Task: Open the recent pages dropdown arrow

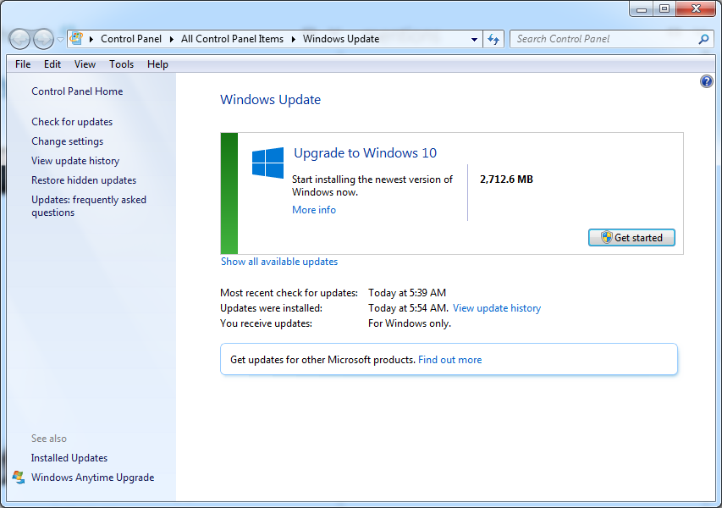Action: [60, 40]
